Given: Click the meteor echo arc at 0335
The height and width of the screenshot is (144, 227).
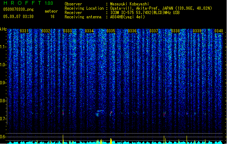Looking at the screenshot, I should tap(111, 114).
